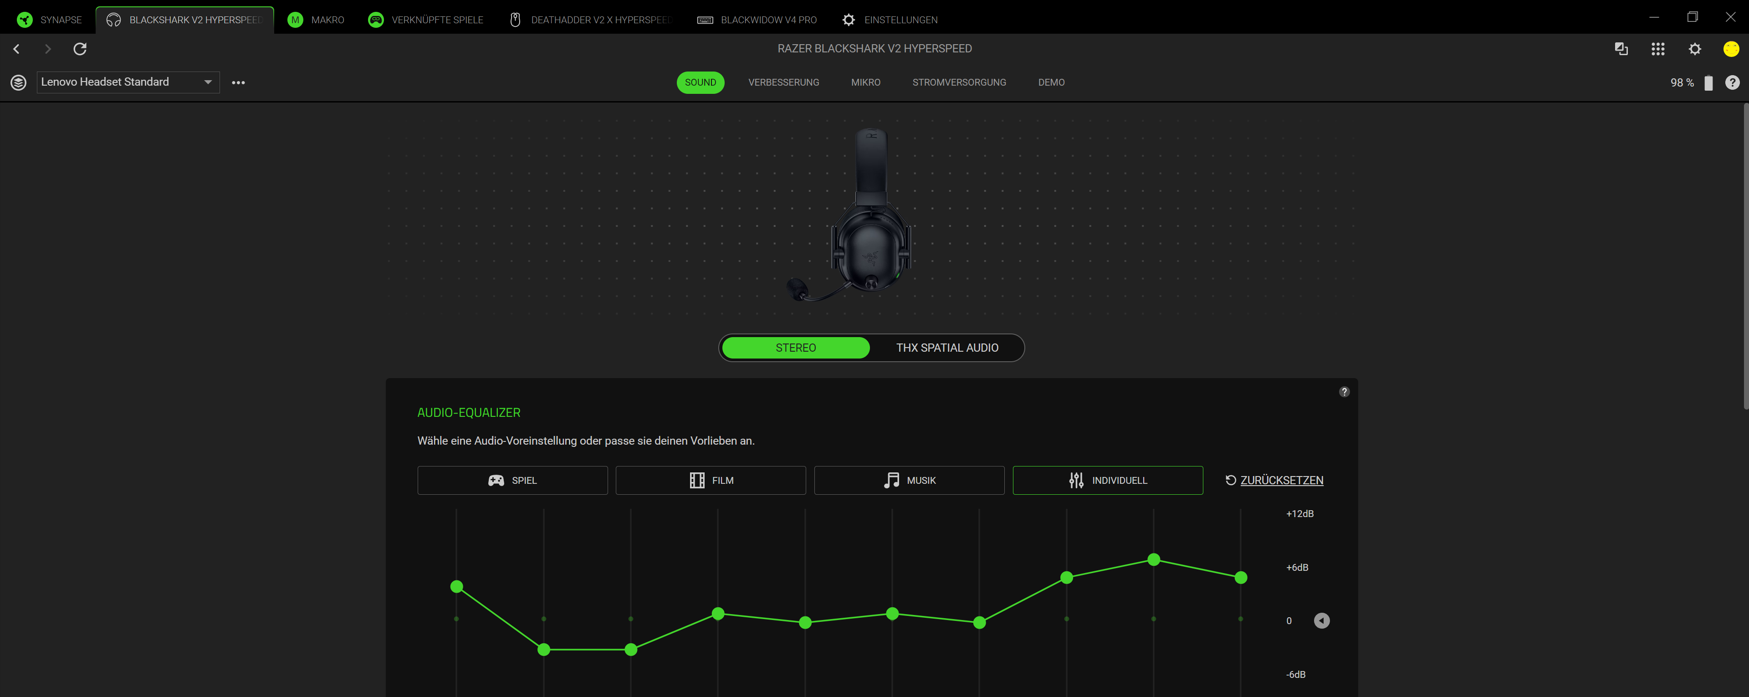Image resolution: width=1749 pixels, height=697 pixels.
Task: Go back with the left chevron
Action: 17,49
